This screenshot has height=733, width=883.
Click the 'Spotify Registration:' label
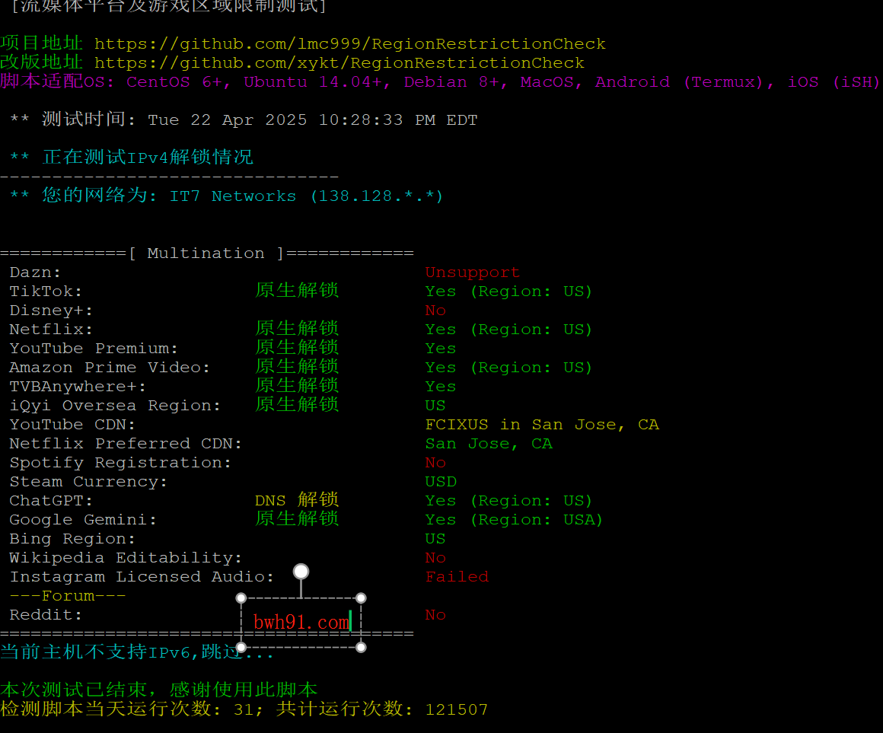pyautogui.click(x=120, y=463)
